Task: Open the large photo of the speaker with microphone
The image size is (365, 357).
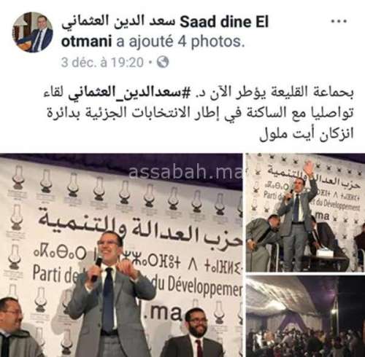Action: [121, 255]
